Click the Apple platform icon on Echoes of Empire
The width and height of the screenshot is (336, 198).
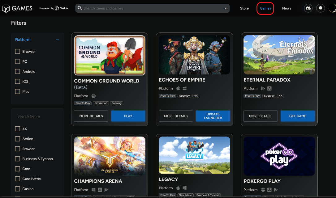[x=178, y=88]
